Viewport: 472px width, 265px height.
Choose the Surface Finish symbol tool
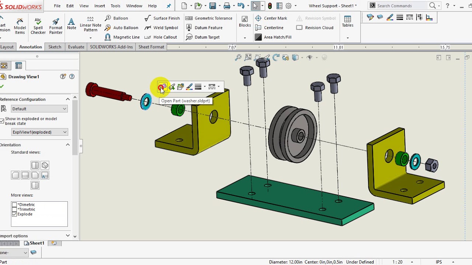click(162, 18)
